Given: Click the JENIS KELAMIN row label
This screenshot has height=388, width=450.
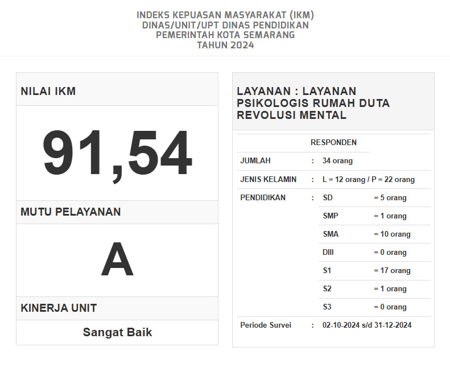Looking at the screenshot, I should (268, 180).
